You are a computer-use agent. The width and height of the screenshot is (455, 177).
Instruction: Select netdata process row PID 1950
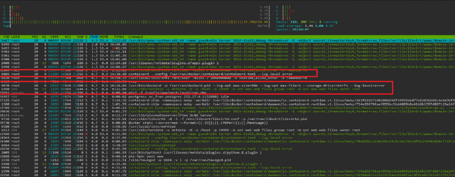click(227, 90)
